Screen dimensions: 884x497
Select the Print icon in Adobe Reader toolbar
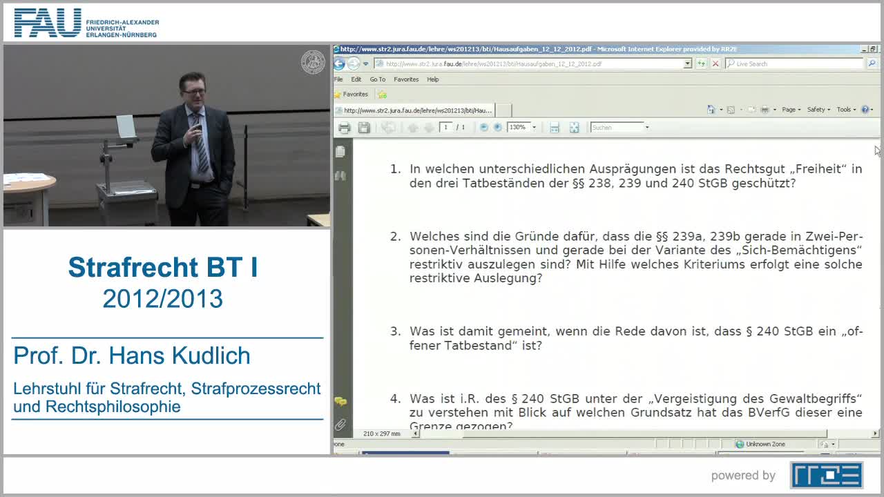344,127
